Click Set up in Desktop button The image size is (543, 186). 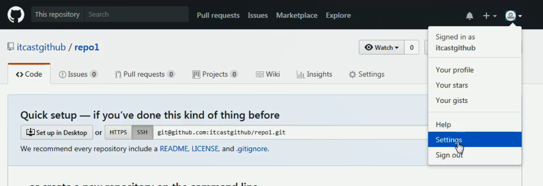click(57, 132)
